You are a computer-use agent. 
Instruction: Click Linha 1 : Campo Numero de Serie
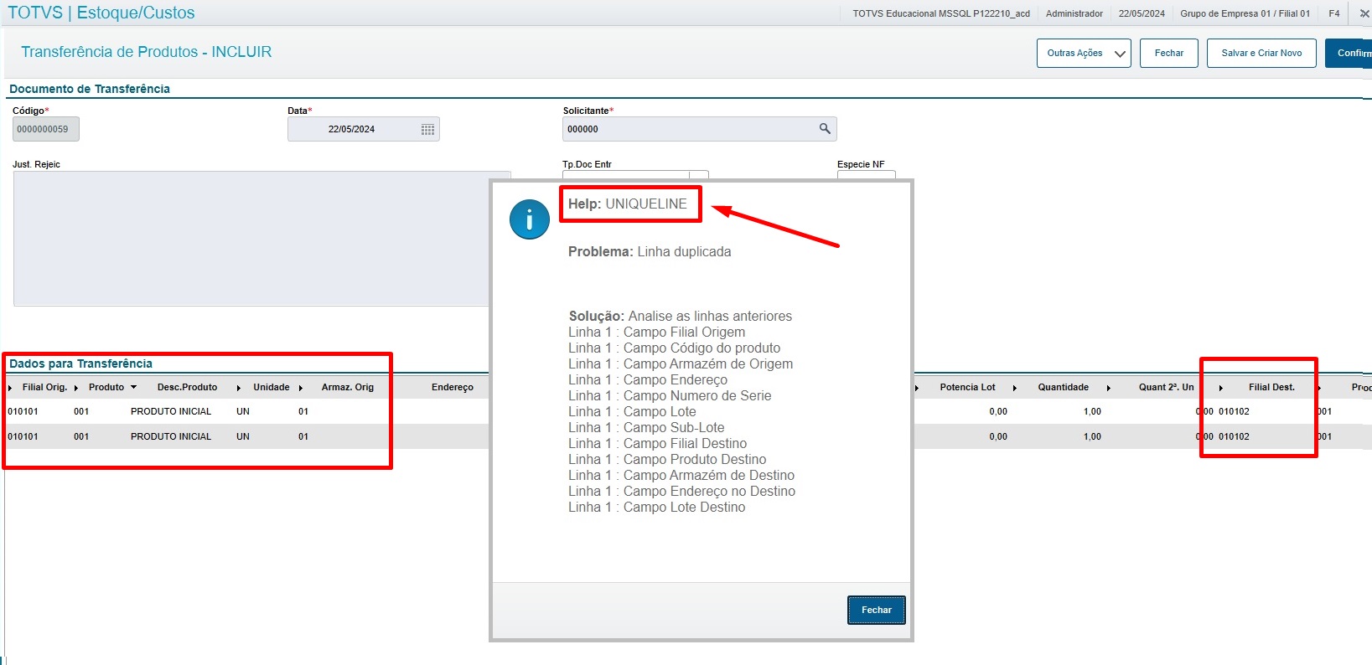coord(670,395)
